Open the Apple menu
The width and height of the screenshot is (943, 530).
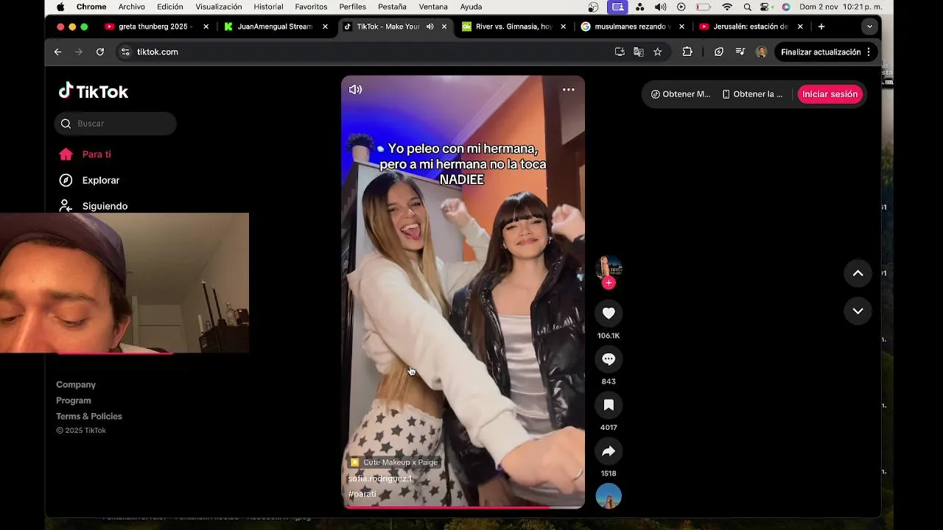tap(60, 7)
